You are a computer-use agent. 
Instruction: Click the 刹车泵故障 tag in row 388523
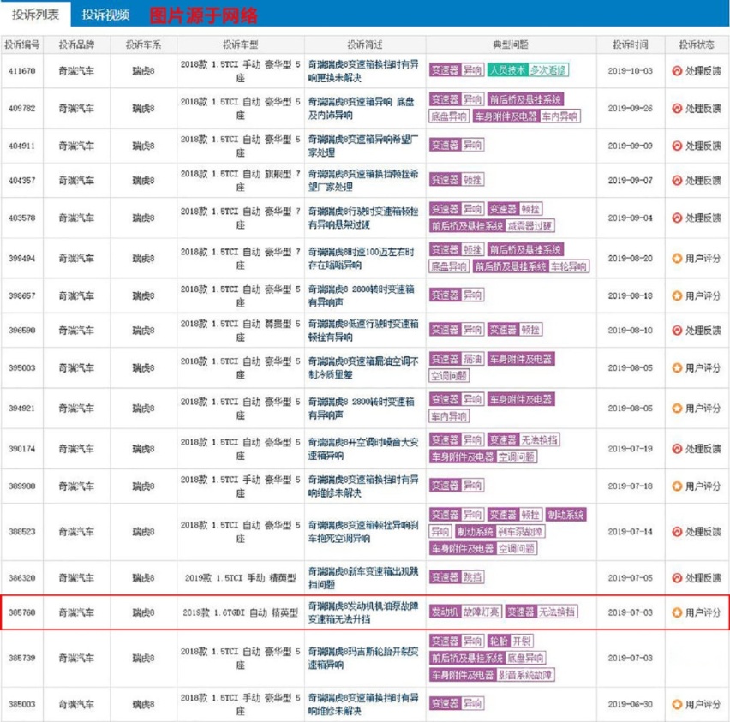pyautogui.click(x=520, y=532)
